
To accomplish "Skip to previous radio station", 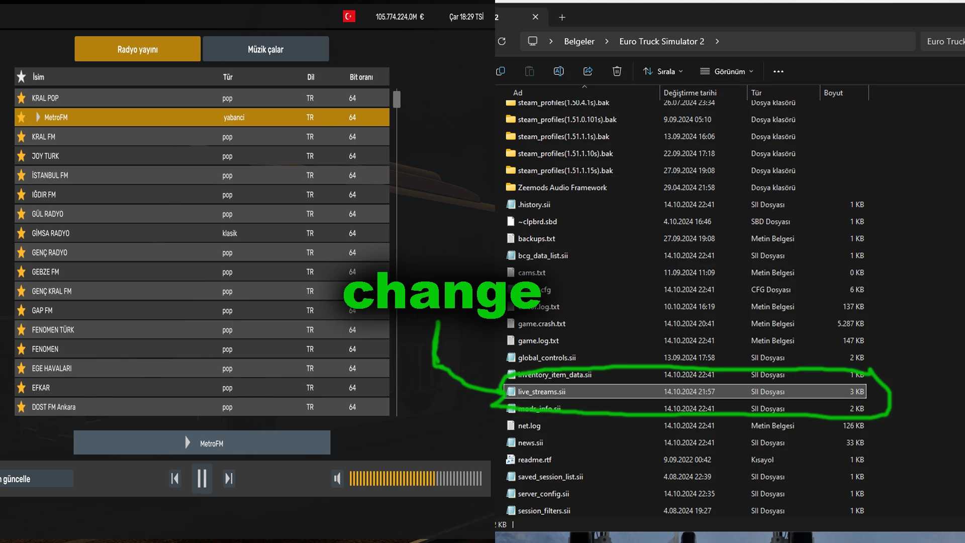I will 175,479.
